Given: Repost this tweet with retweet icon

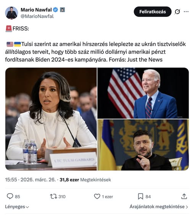Looking at the screenshot, I should click(53, 196).
